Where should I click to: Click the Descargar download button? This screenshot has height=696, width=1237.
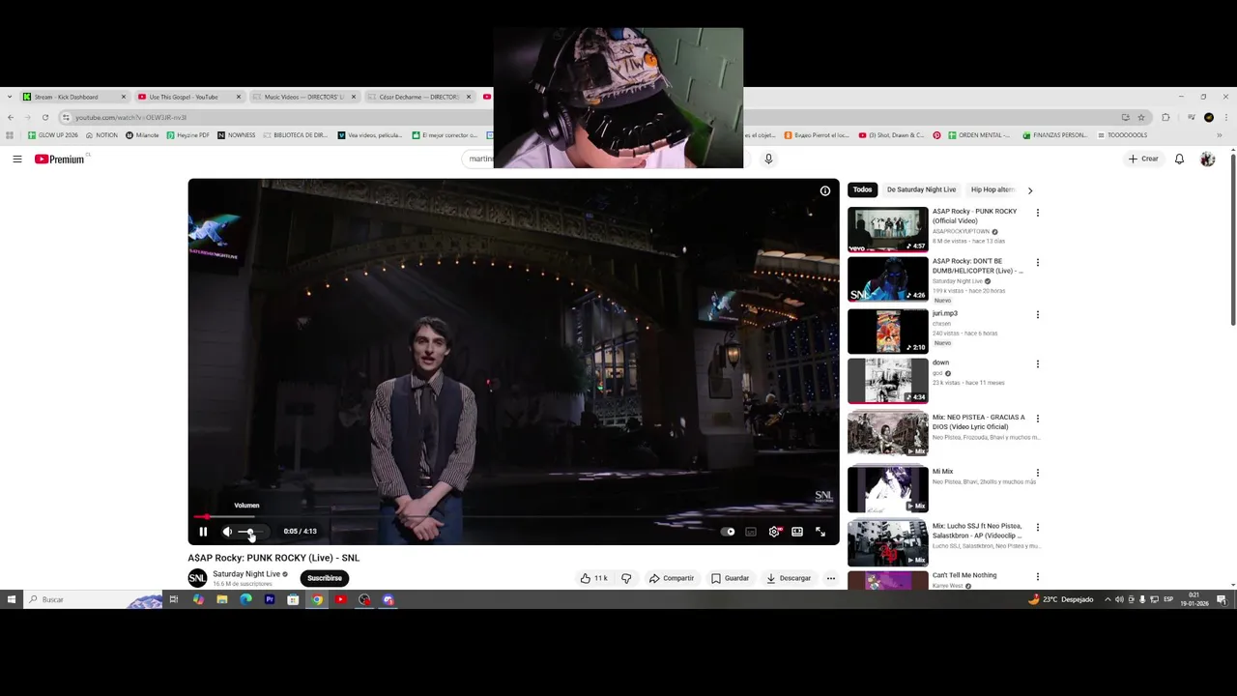coord(789,578)
